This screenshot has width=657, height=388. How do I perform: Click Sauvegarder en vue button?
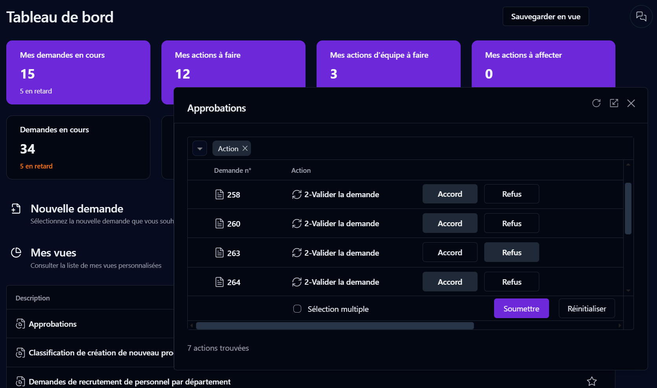545,16
